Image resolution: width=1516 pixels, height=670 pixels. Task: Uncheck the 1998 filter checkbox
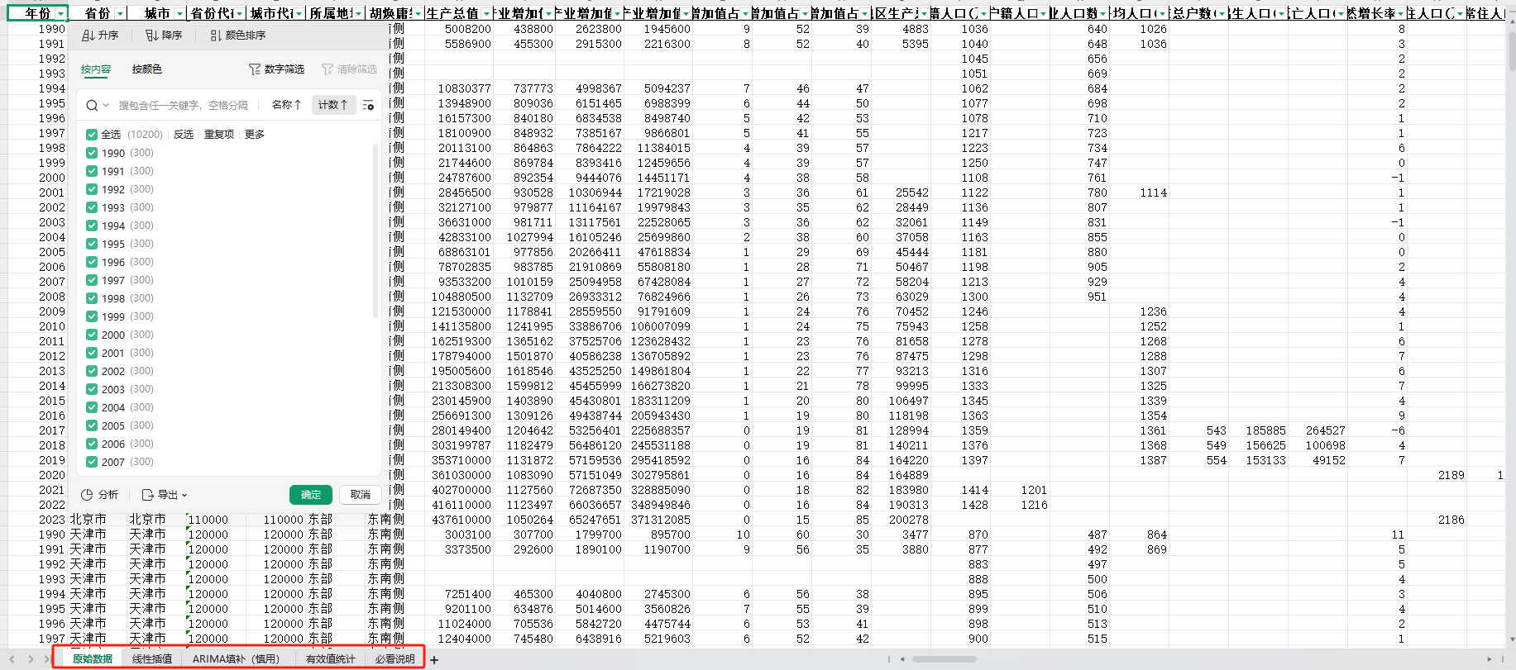click(x=92, y=298)
